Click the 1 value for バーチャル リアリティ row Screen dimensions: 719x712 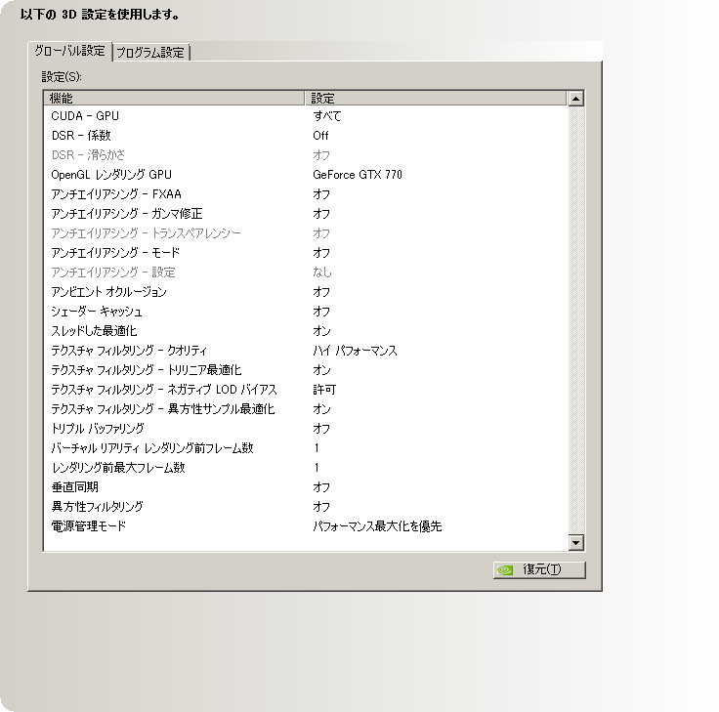pos(317,448)
